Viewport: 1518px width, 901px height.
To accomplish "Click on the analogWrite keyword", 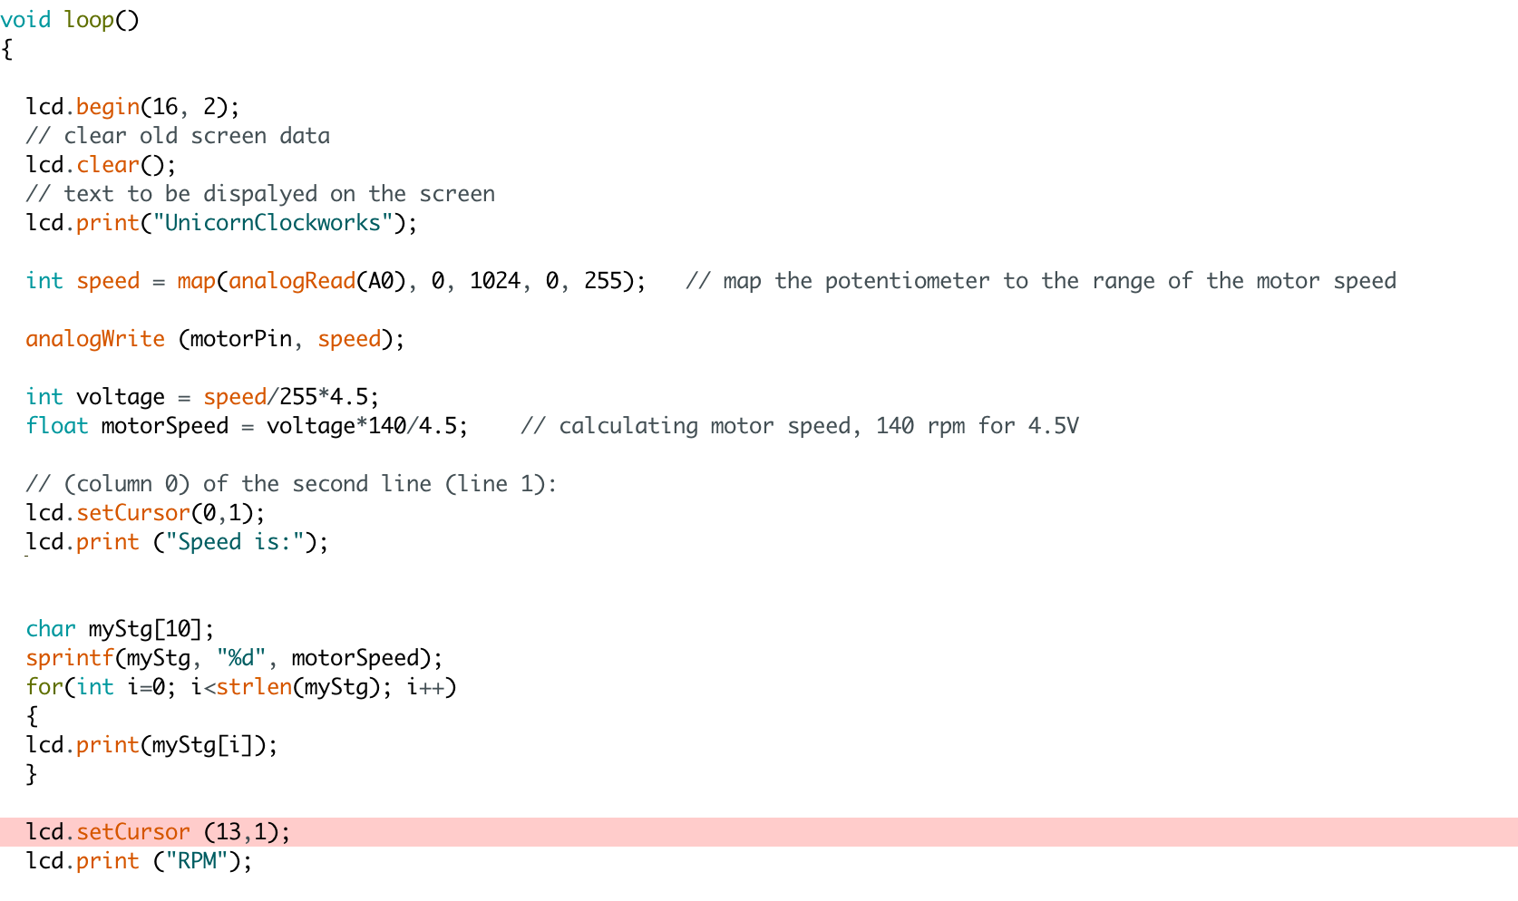I will [x=95, y=339].
